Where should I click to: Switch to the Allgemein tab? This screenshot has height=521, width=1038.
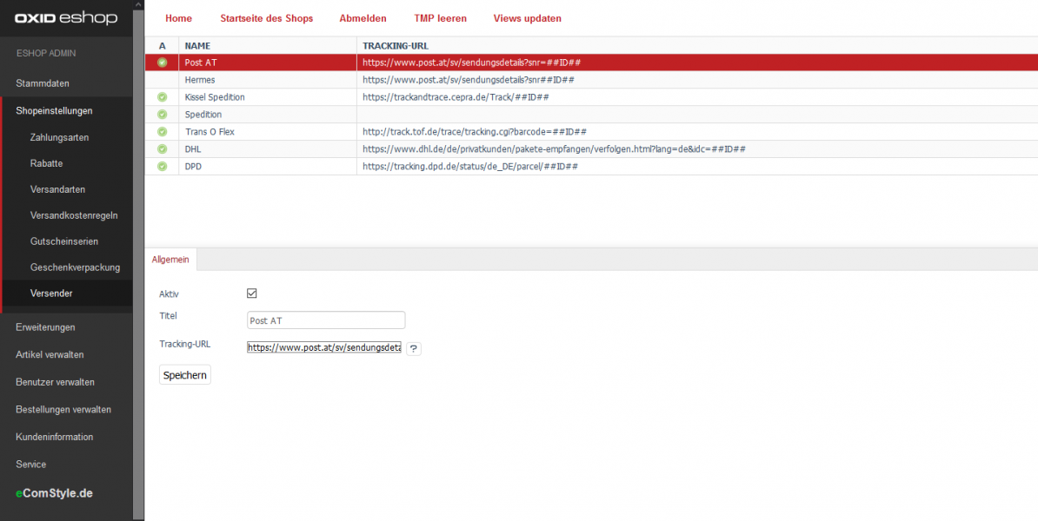point(170,260)
